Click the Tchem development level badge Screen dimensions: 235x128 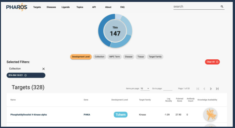121,115
